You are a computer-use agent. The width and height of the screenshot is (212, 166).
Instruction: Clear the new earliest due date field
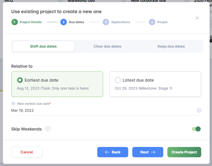[x=199, y=110]
